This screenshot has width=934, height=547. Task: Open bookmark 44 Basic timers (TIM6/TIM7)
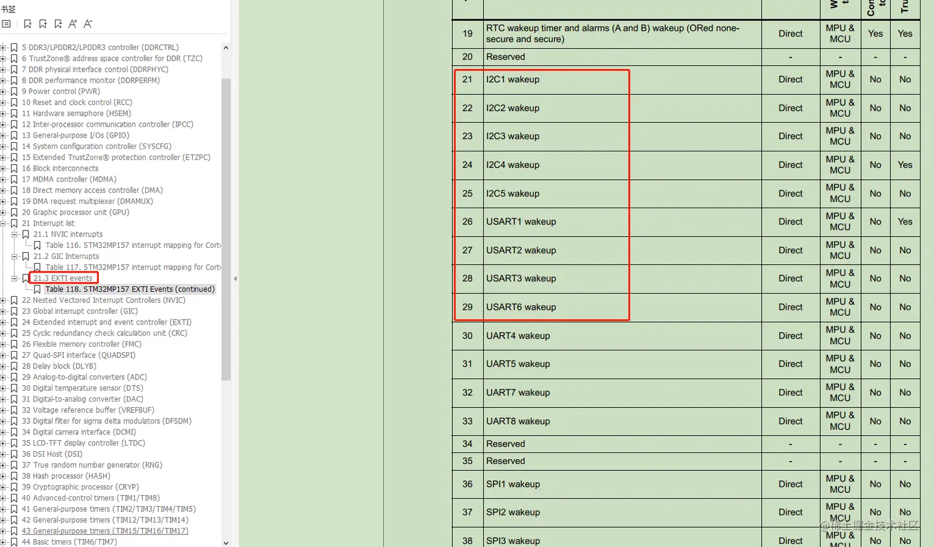point(69,542)
